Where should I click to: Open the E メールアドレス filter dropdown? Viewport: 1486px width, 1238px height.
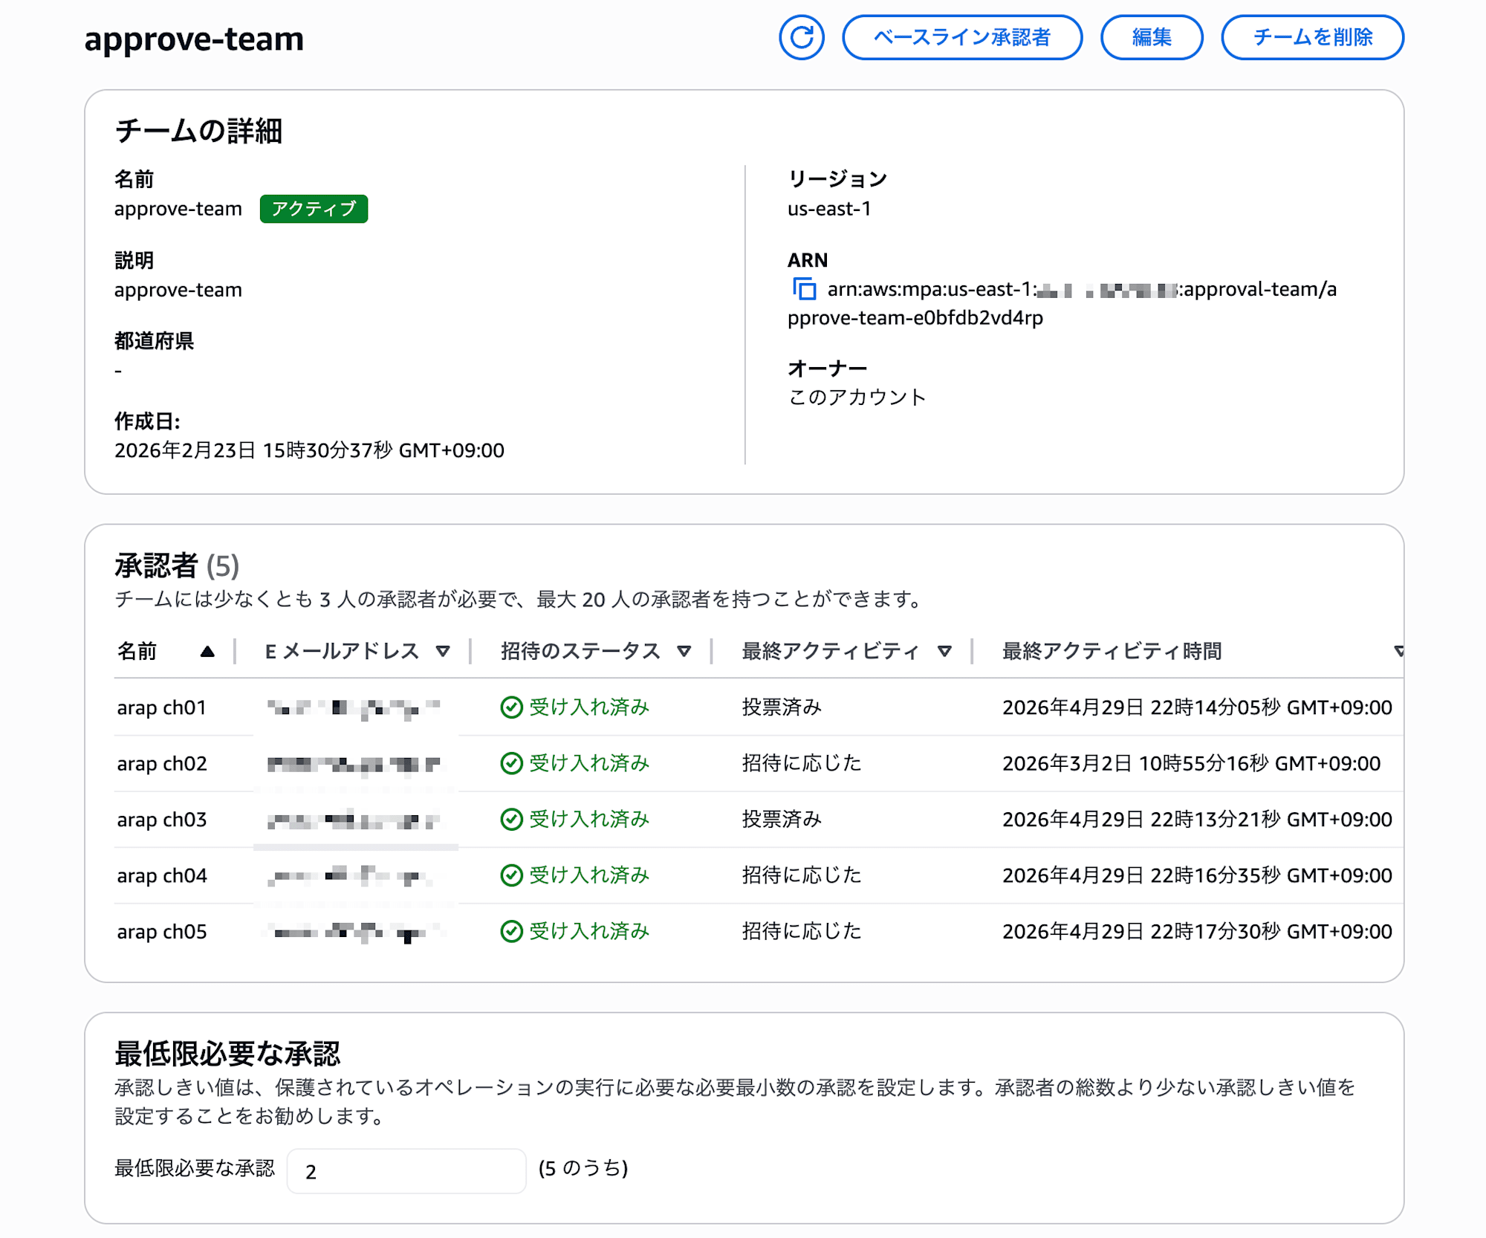tap(444, 651)
